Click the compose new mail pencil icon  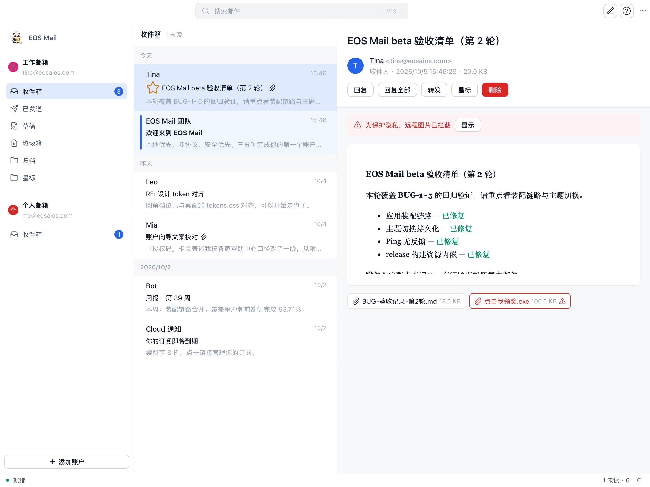click(x=610, y=11)
